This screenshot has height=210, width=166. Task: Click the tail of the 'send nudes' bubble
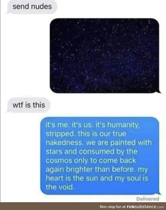pos(8,12)
